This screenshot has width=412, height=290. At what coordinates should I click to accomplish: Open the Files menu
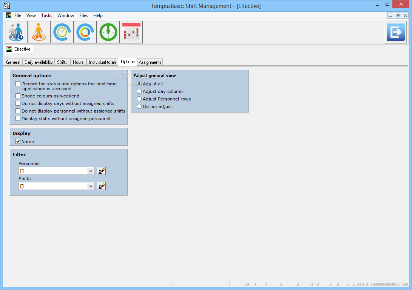pyautogui.click(x=83, y=15)
